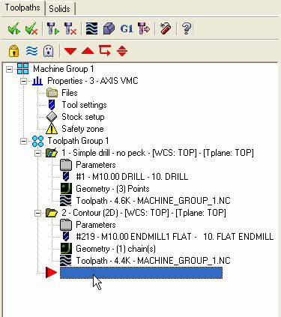Image resolution: width=281 pixels, height=317 pixels.
Task: Toggle toolpath display blue waves icon
Action: click(x=32, y=51)
